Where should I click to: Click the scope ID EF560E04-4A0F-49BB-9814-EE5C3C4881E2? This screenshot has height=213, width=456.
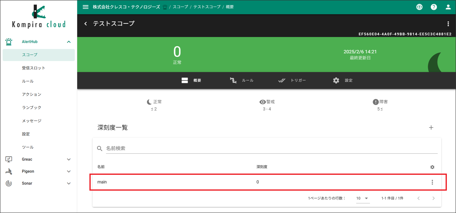(405, 34)
